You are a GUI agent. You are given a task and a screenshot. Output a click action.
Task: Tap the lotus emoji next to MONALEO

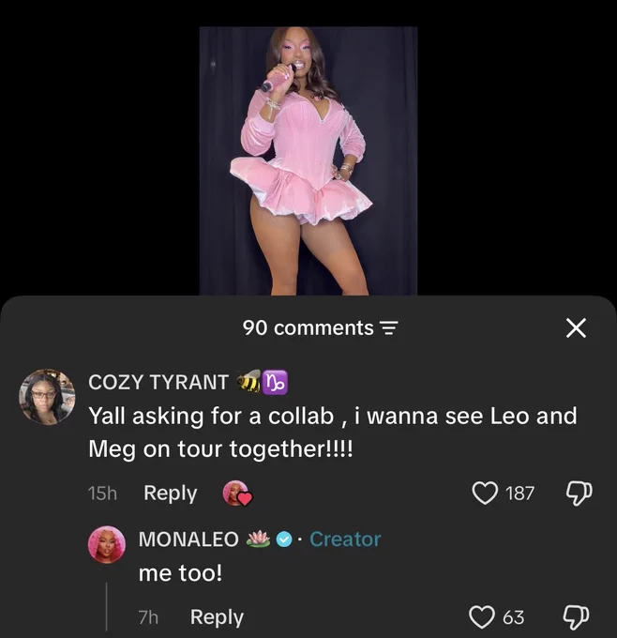click(x=259, y=539)
